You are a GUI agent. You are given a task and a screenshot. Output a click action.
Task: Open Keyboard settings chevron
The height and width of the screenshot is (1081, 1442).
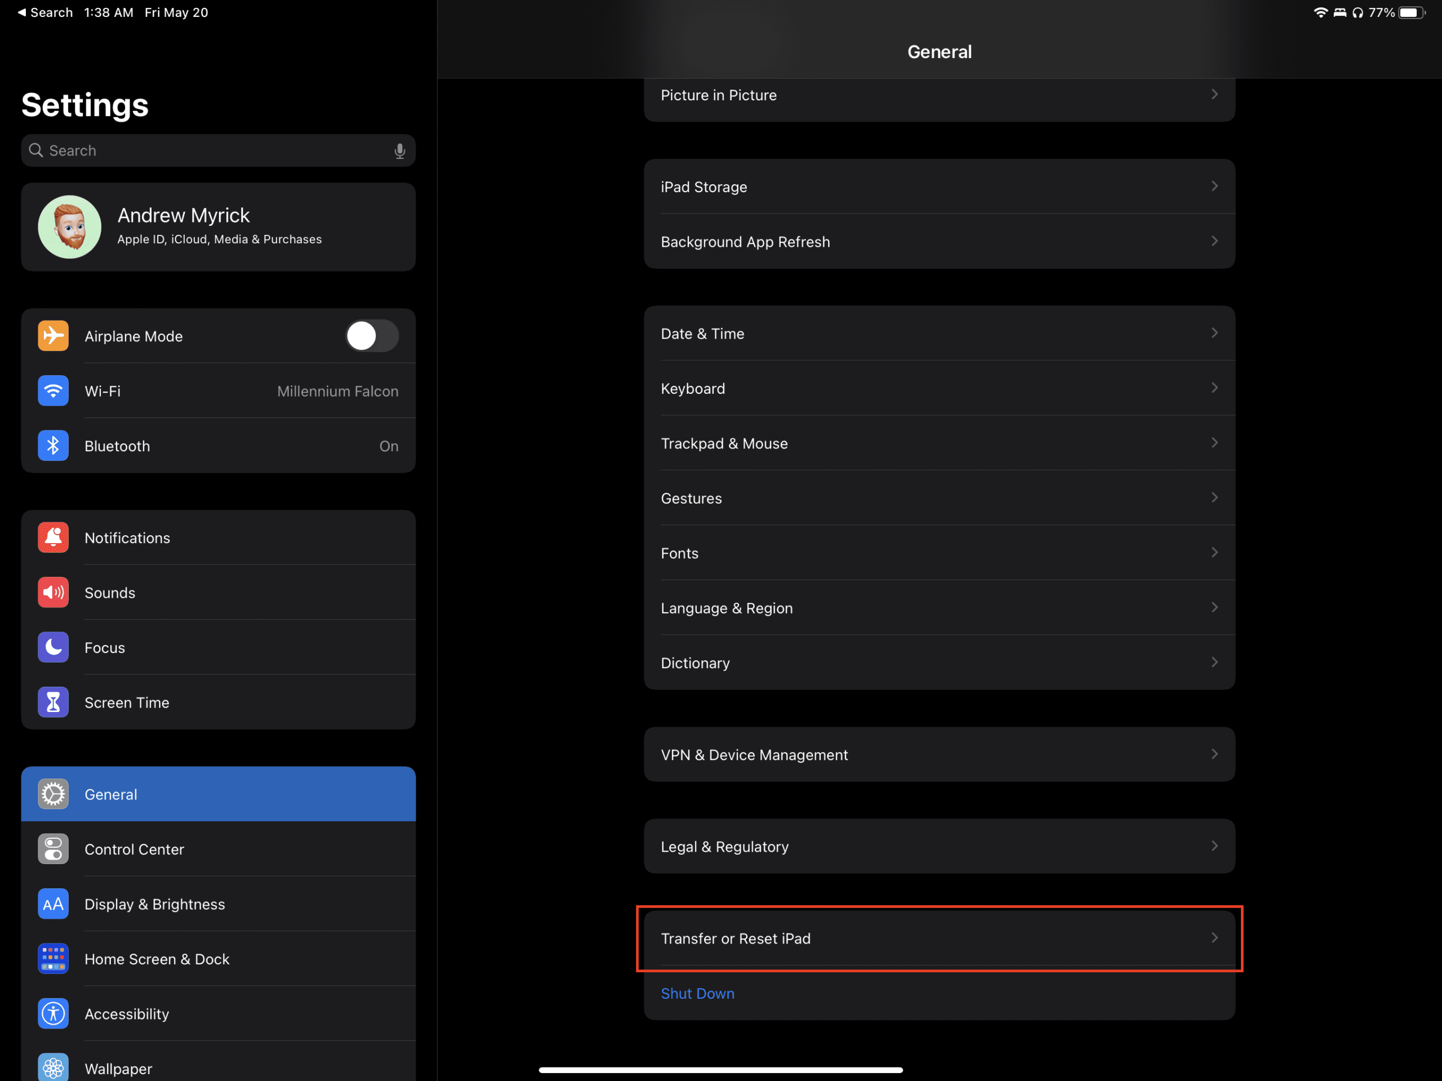[x=1214, y=388]
